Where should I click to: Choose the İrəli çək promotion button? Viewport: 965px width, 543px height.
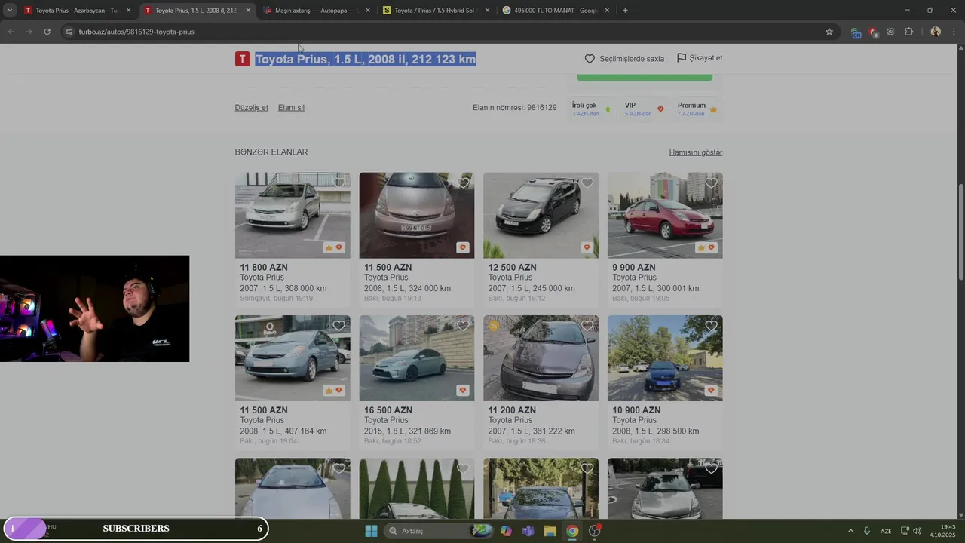[x=592, y=109]
